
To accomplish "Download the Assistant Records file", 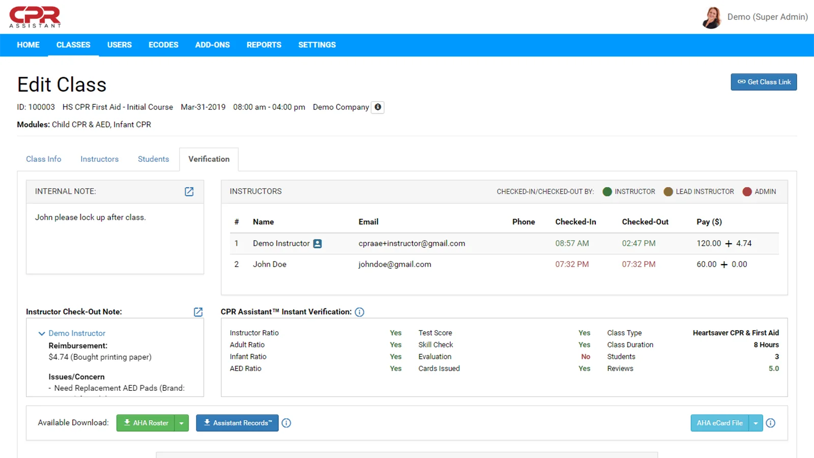I will [x=237, y=423].
